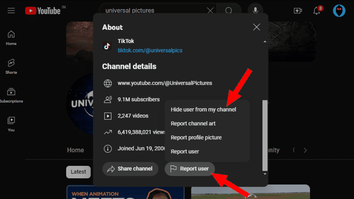Click the subscribers people icon
The height and width of the screenshot is (199, 354).
coord(108,99)
